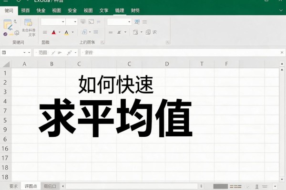Click the 击合科普文字 button label

[x=29, y=32]
